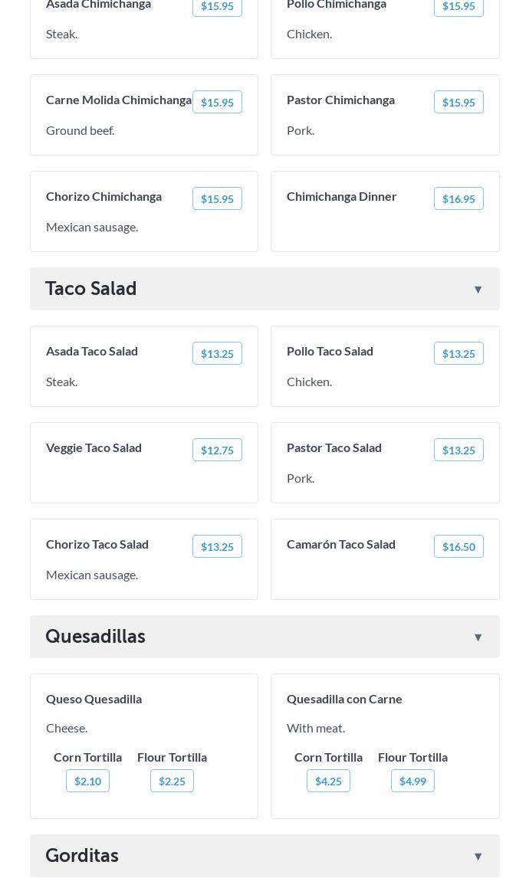Open the Asada Taco Salad item
529x888 pixels.
(x=92, y=351)
